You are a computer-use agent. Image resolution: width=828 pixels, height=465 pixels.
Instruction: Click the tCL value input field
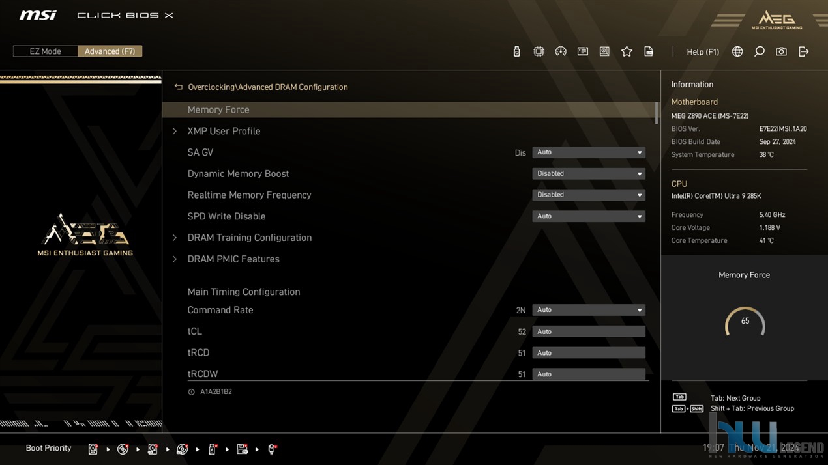click(x=589, y=331)
